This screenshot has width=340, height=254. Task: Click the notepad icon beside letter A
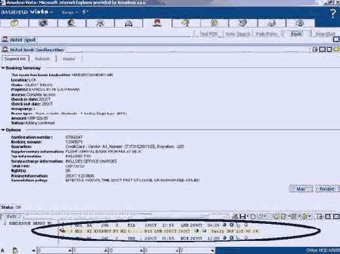coord(15,250)
